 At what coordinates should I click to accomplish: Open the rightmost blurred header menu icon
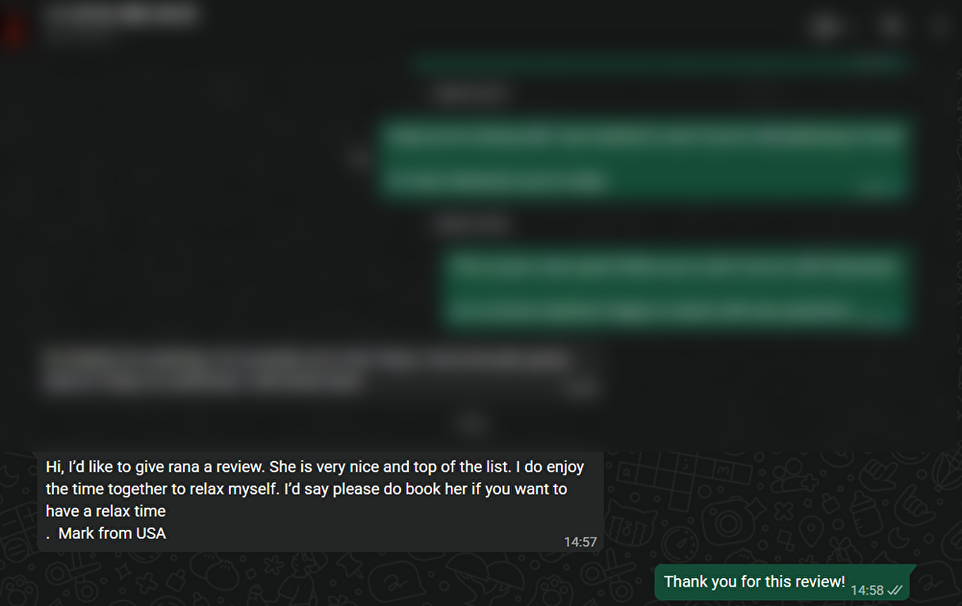pyautogui.click(x=939, y=26)
